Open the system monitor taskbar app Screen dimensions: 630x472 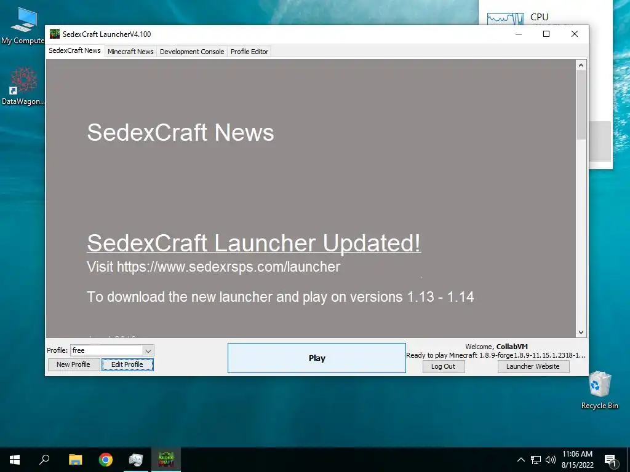(x=136, y=460)
